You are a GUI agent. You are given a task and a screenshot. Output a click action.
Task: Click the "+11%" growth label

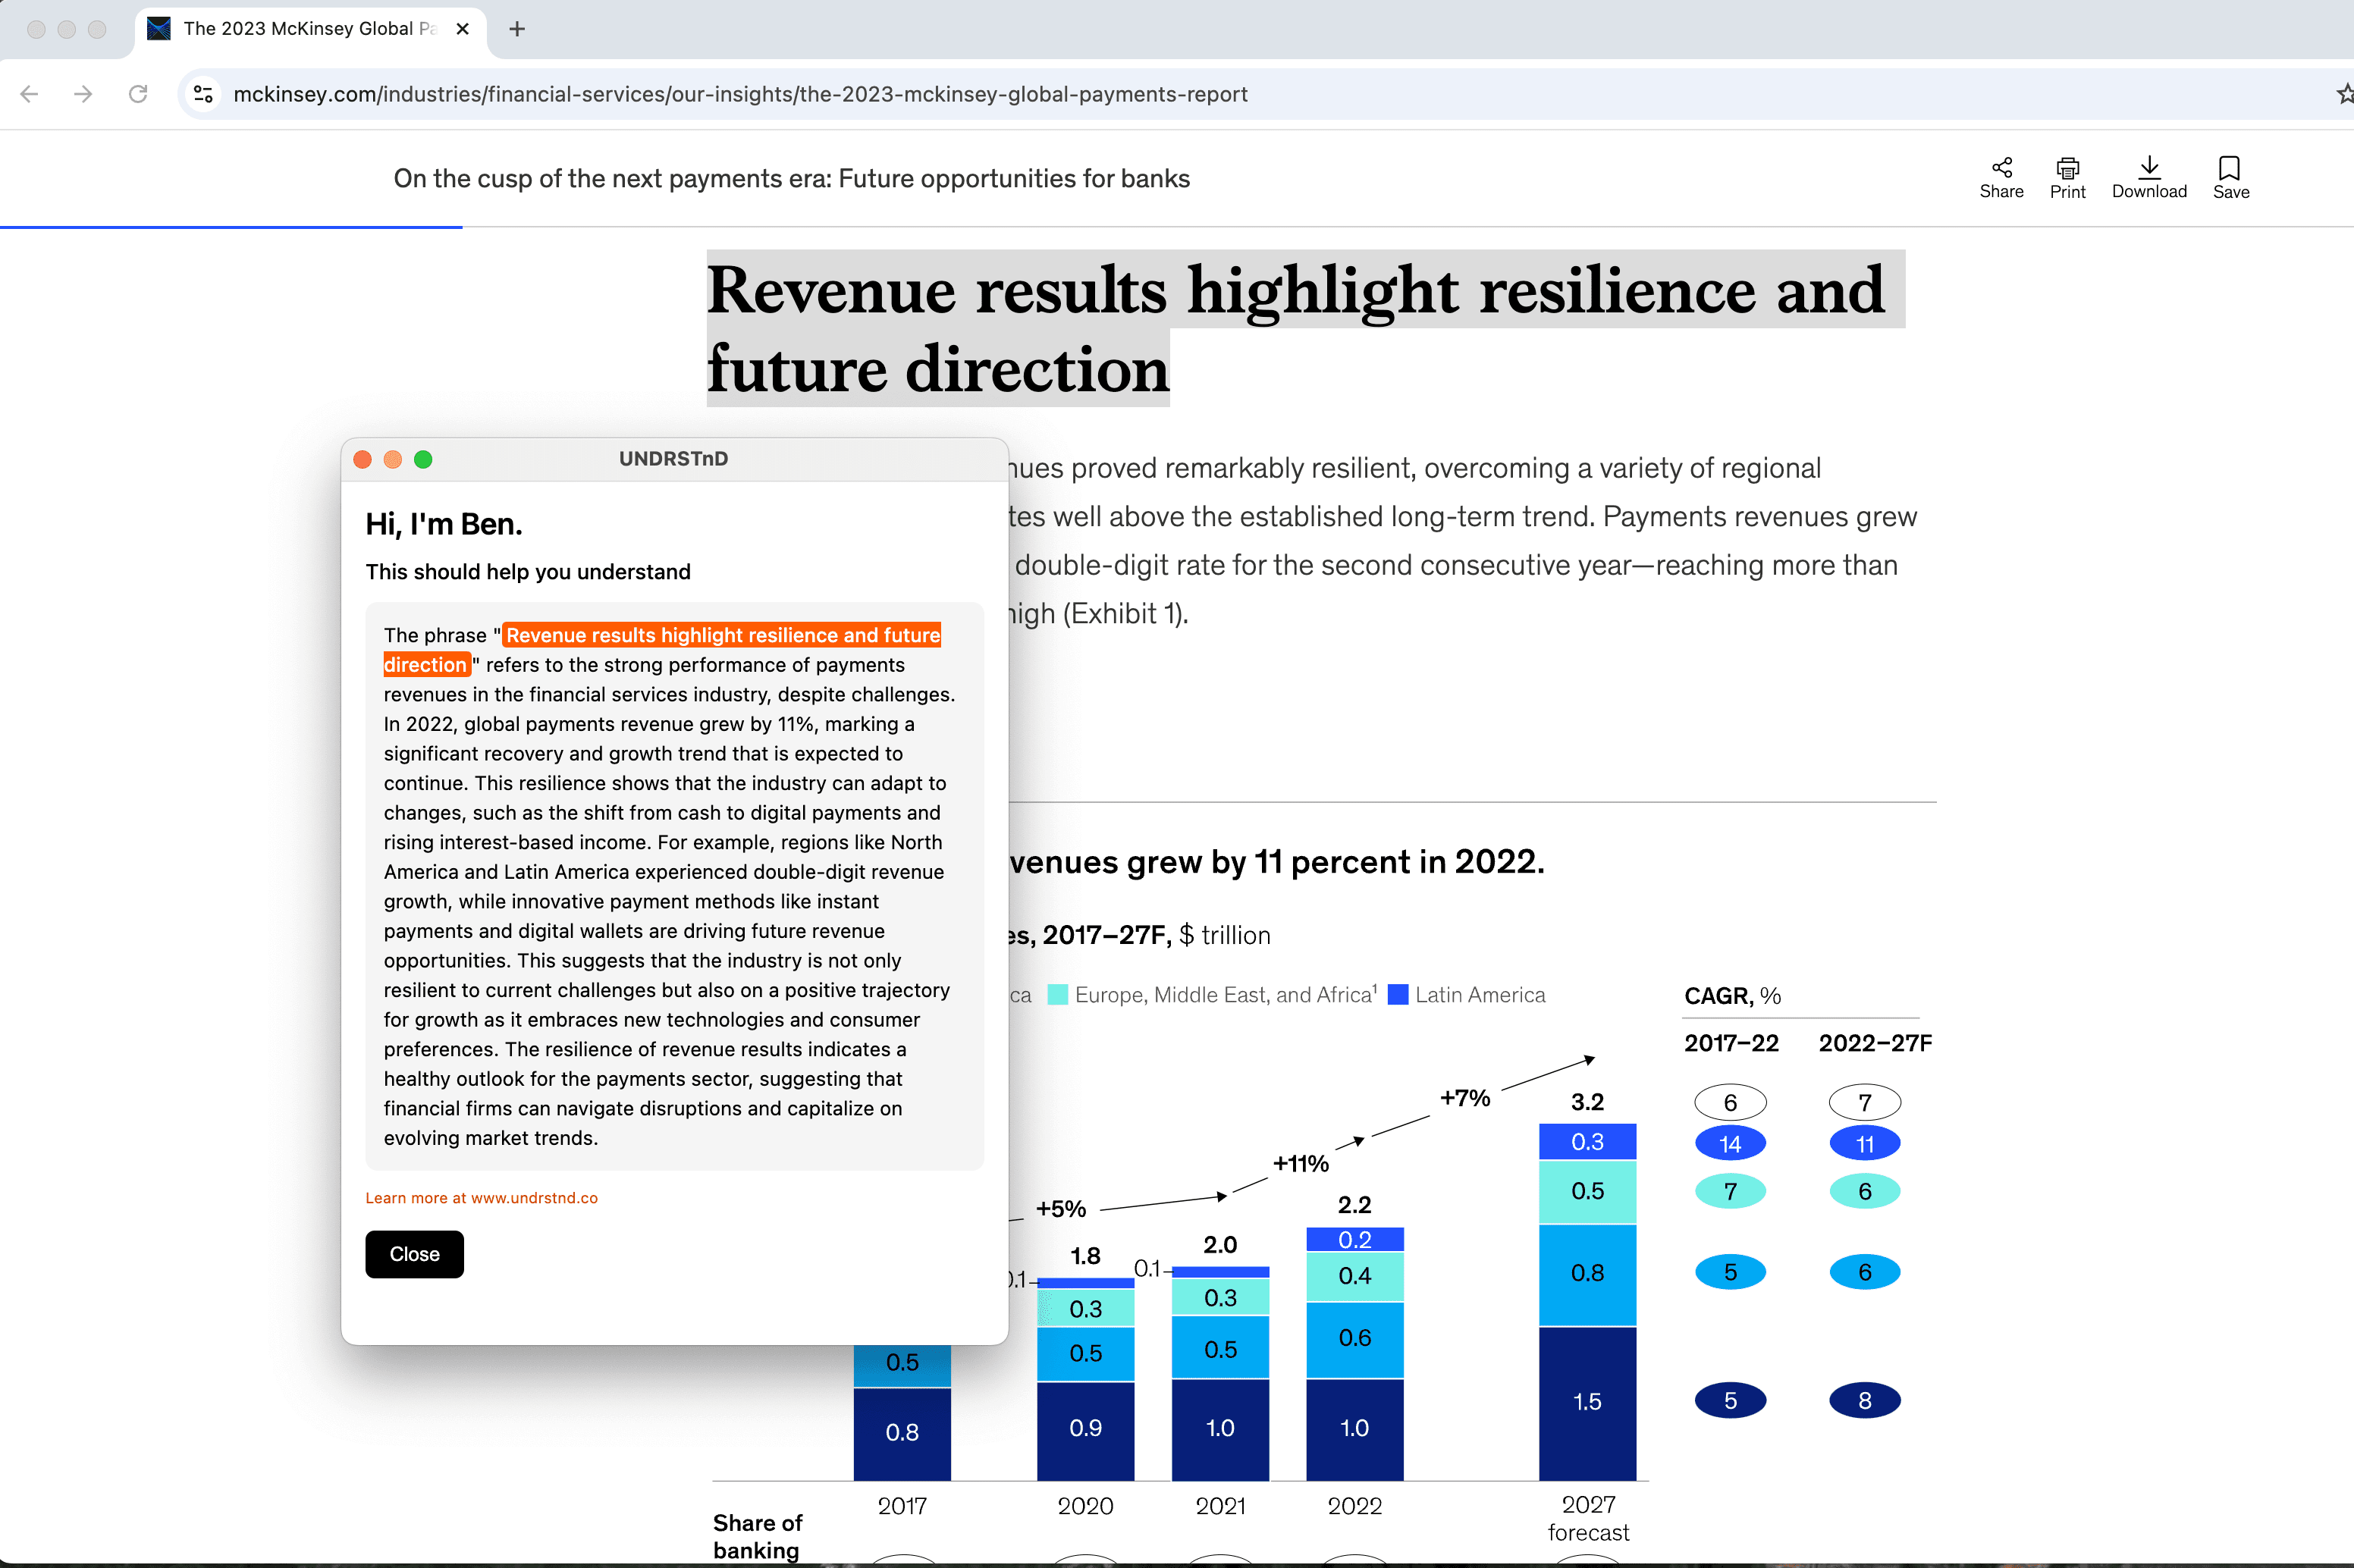(1301, 1164)
